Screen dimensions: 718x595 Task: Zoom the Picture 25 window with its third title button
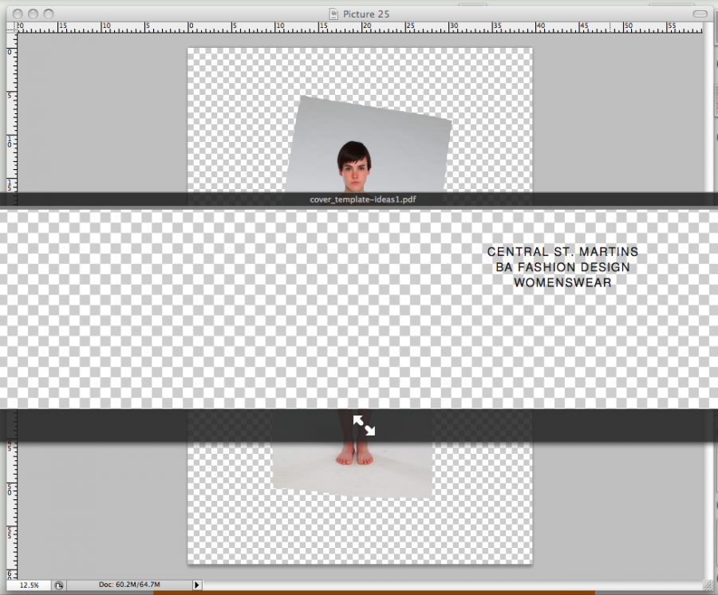pos(49,14)
